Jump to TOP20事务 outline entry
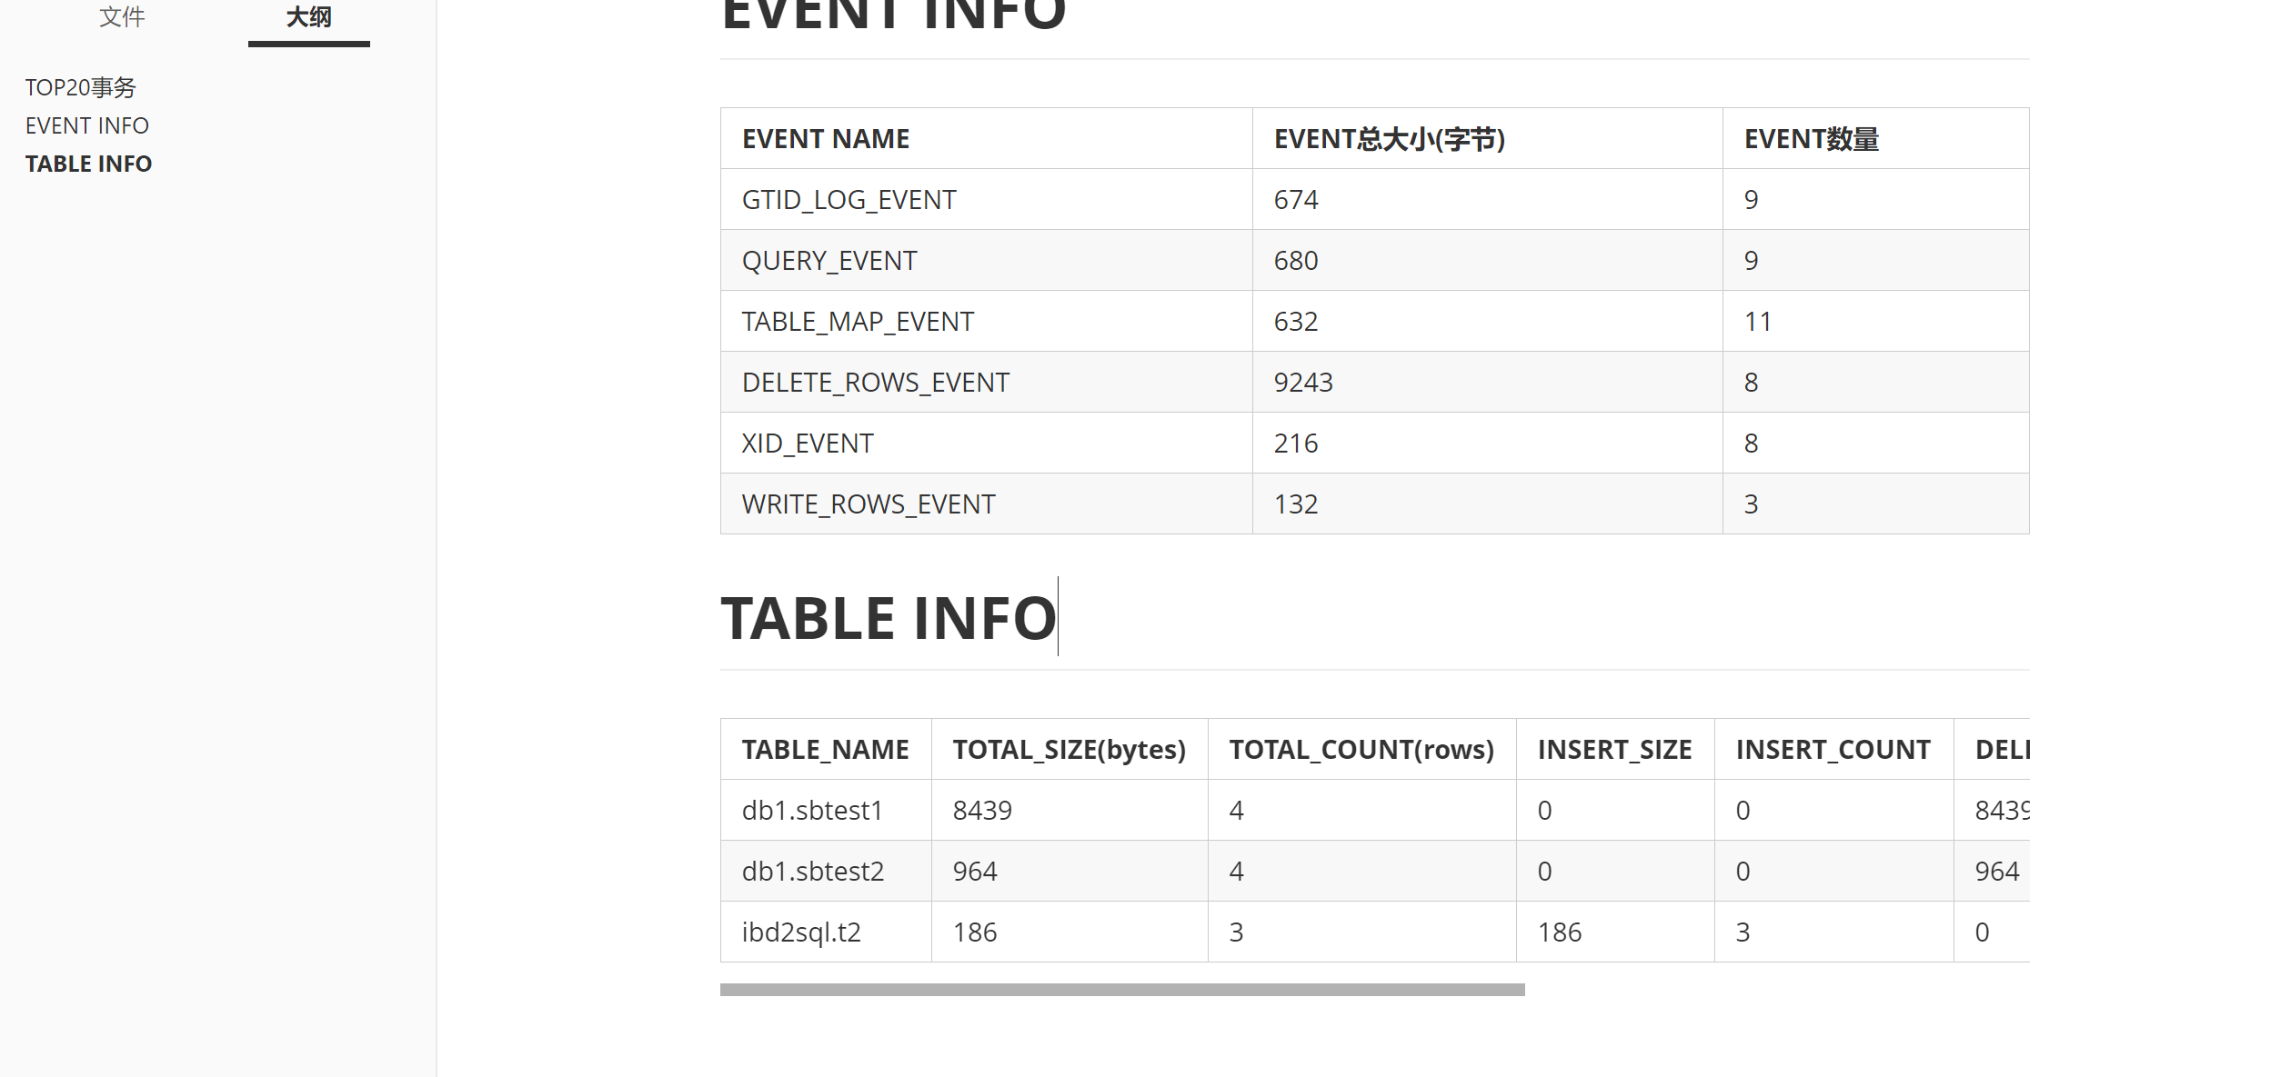This screenshot has height=1077, width=2270. point(80,87)
